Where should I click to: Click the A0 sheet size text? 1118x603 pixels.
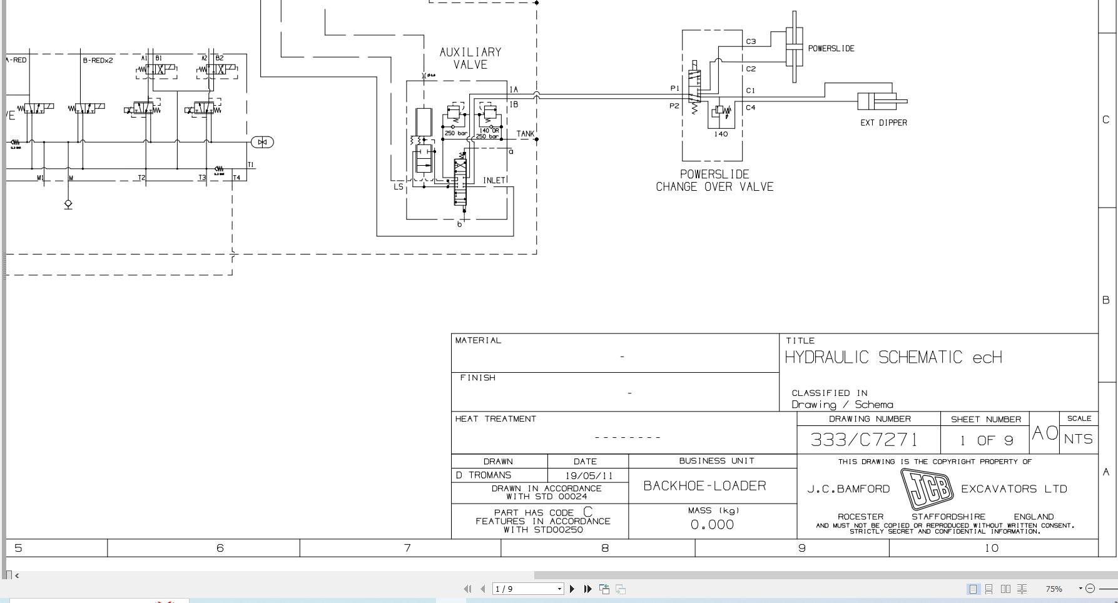pyautogui.click(x=1045, y=433)
